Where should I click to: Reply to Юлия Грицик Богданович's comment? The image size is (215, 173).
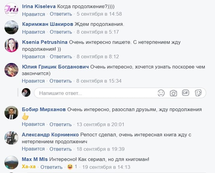point(61,81)
